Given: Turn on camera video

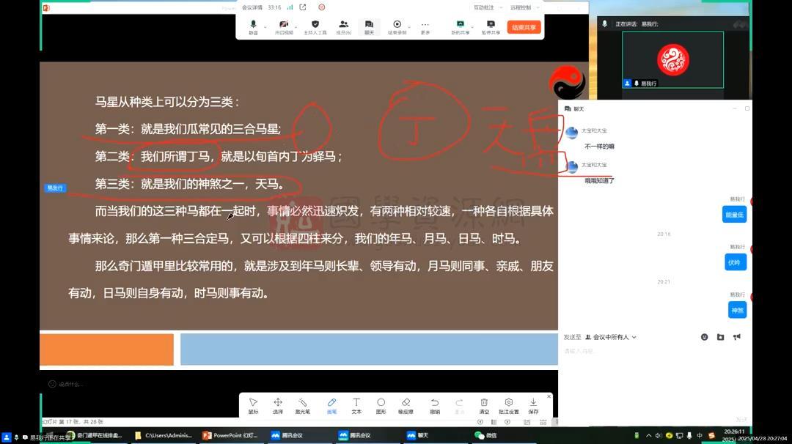Looking at the screenshot, I should tap(284, 24).
